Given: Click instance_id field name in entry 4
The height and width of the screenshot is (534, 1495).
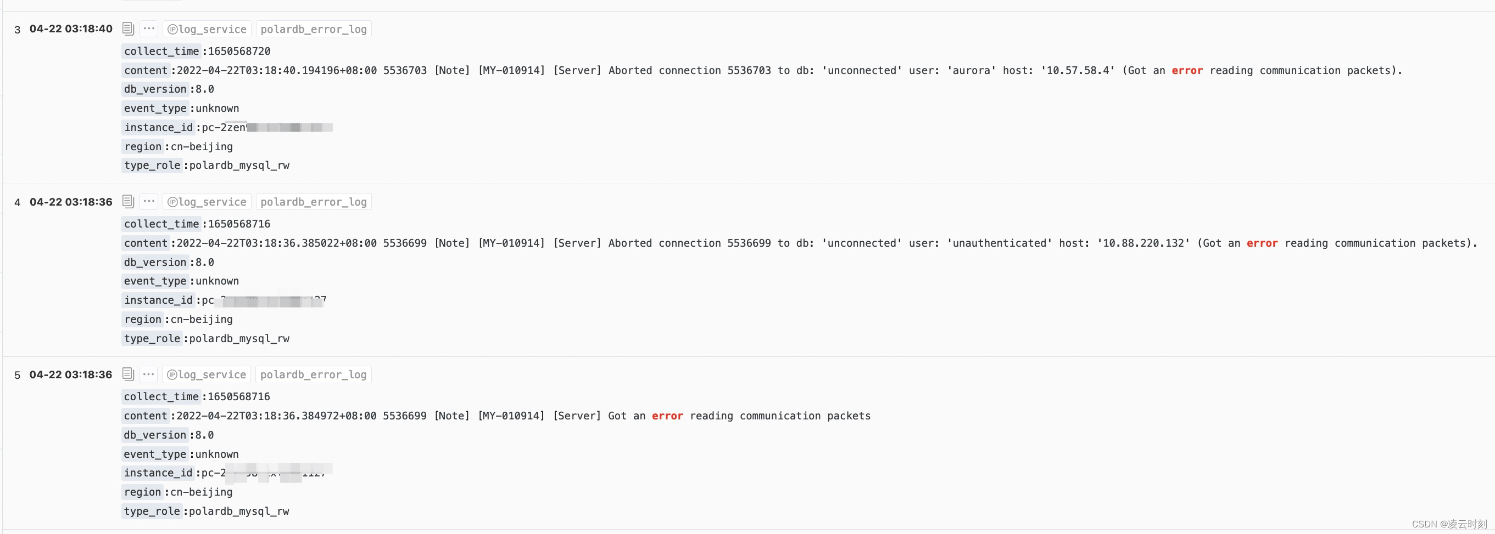Looking at the screenshot, I should tap(158, 299).
